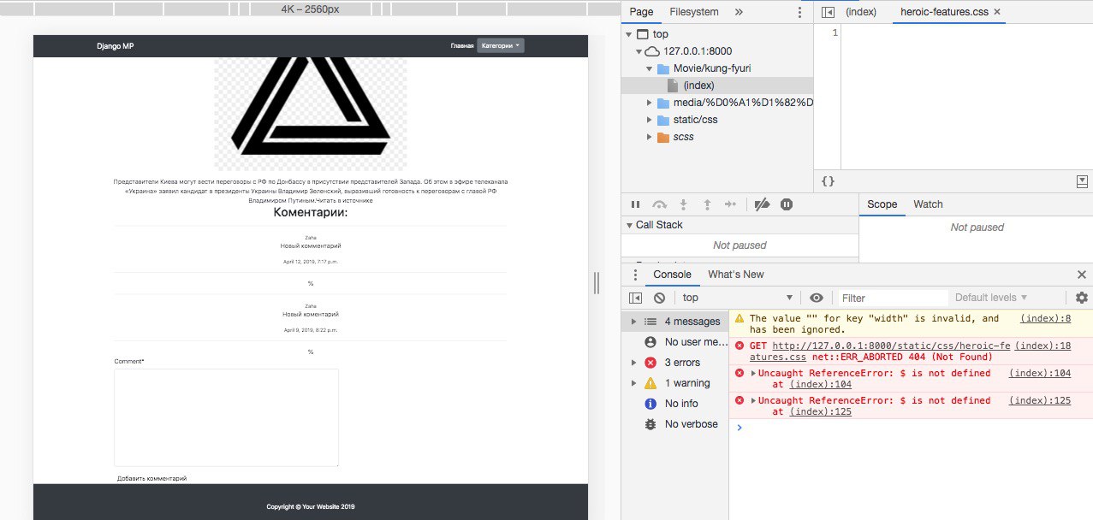This screenshot has width=1093, height=520.
Task: Open the (index):8 source link
Action: pos(1046,318)
